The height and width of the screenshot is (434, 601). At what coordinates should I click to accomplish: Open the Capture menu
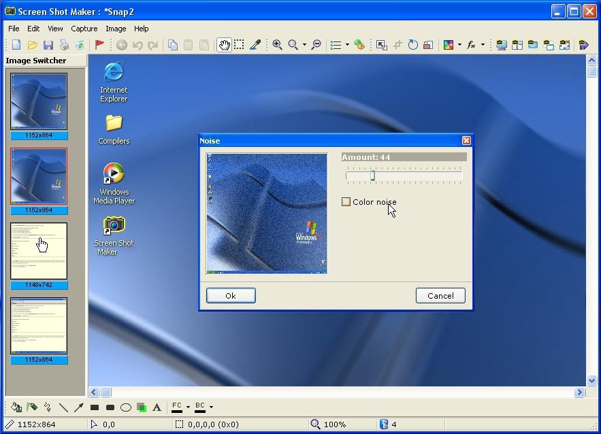coord(84,29)
